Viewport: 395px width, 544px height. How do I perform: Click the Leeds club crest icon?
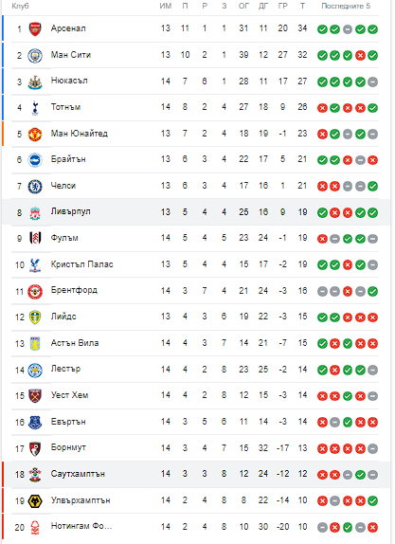coord(35,317)
